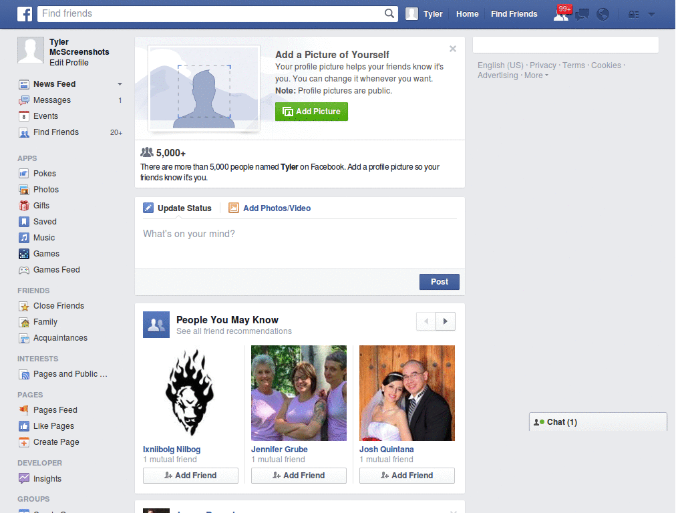Click the Privacy footer link
684x513 pixels.
point(542,65)
